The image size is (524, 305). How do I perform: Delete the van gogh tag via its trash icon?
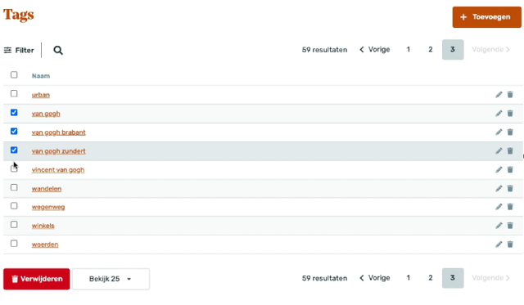click(x=510, y=114)
